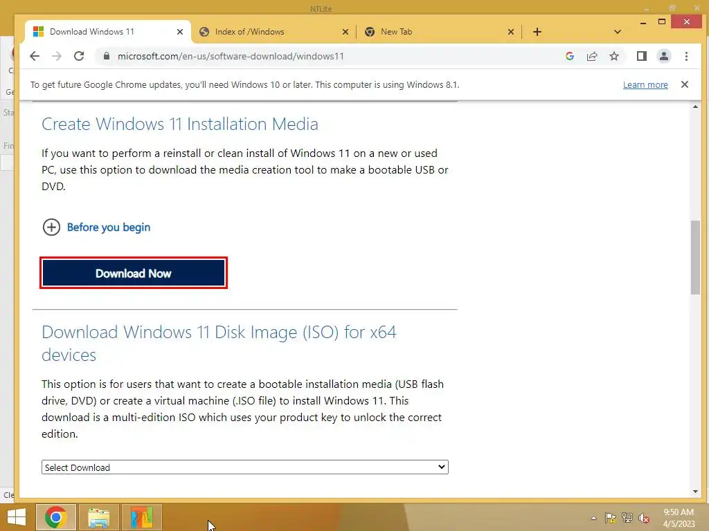Click the Create Windows 11 Installation Media heading

[180, 124]
